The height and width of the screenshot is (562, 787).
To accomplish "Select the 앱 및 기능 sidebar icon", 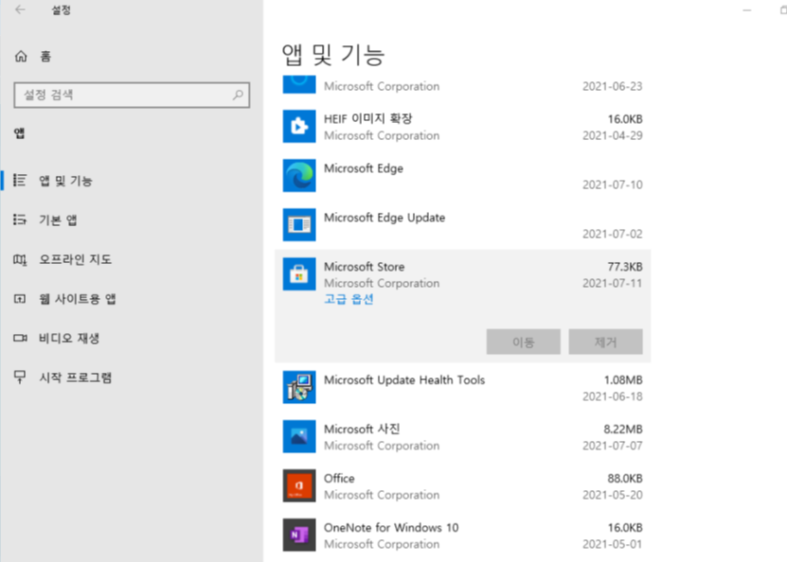I will click(x=20, y=180).
